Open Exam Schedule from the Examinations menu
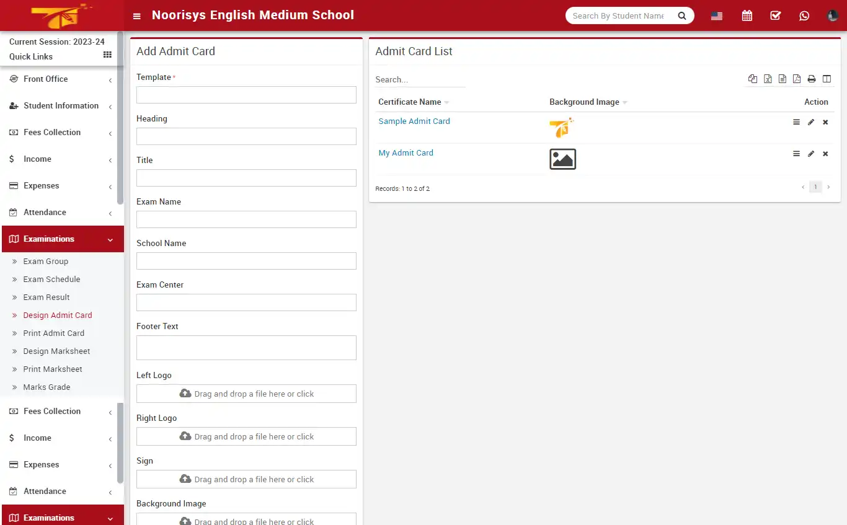The image size is (847, 525). [51, 279]
